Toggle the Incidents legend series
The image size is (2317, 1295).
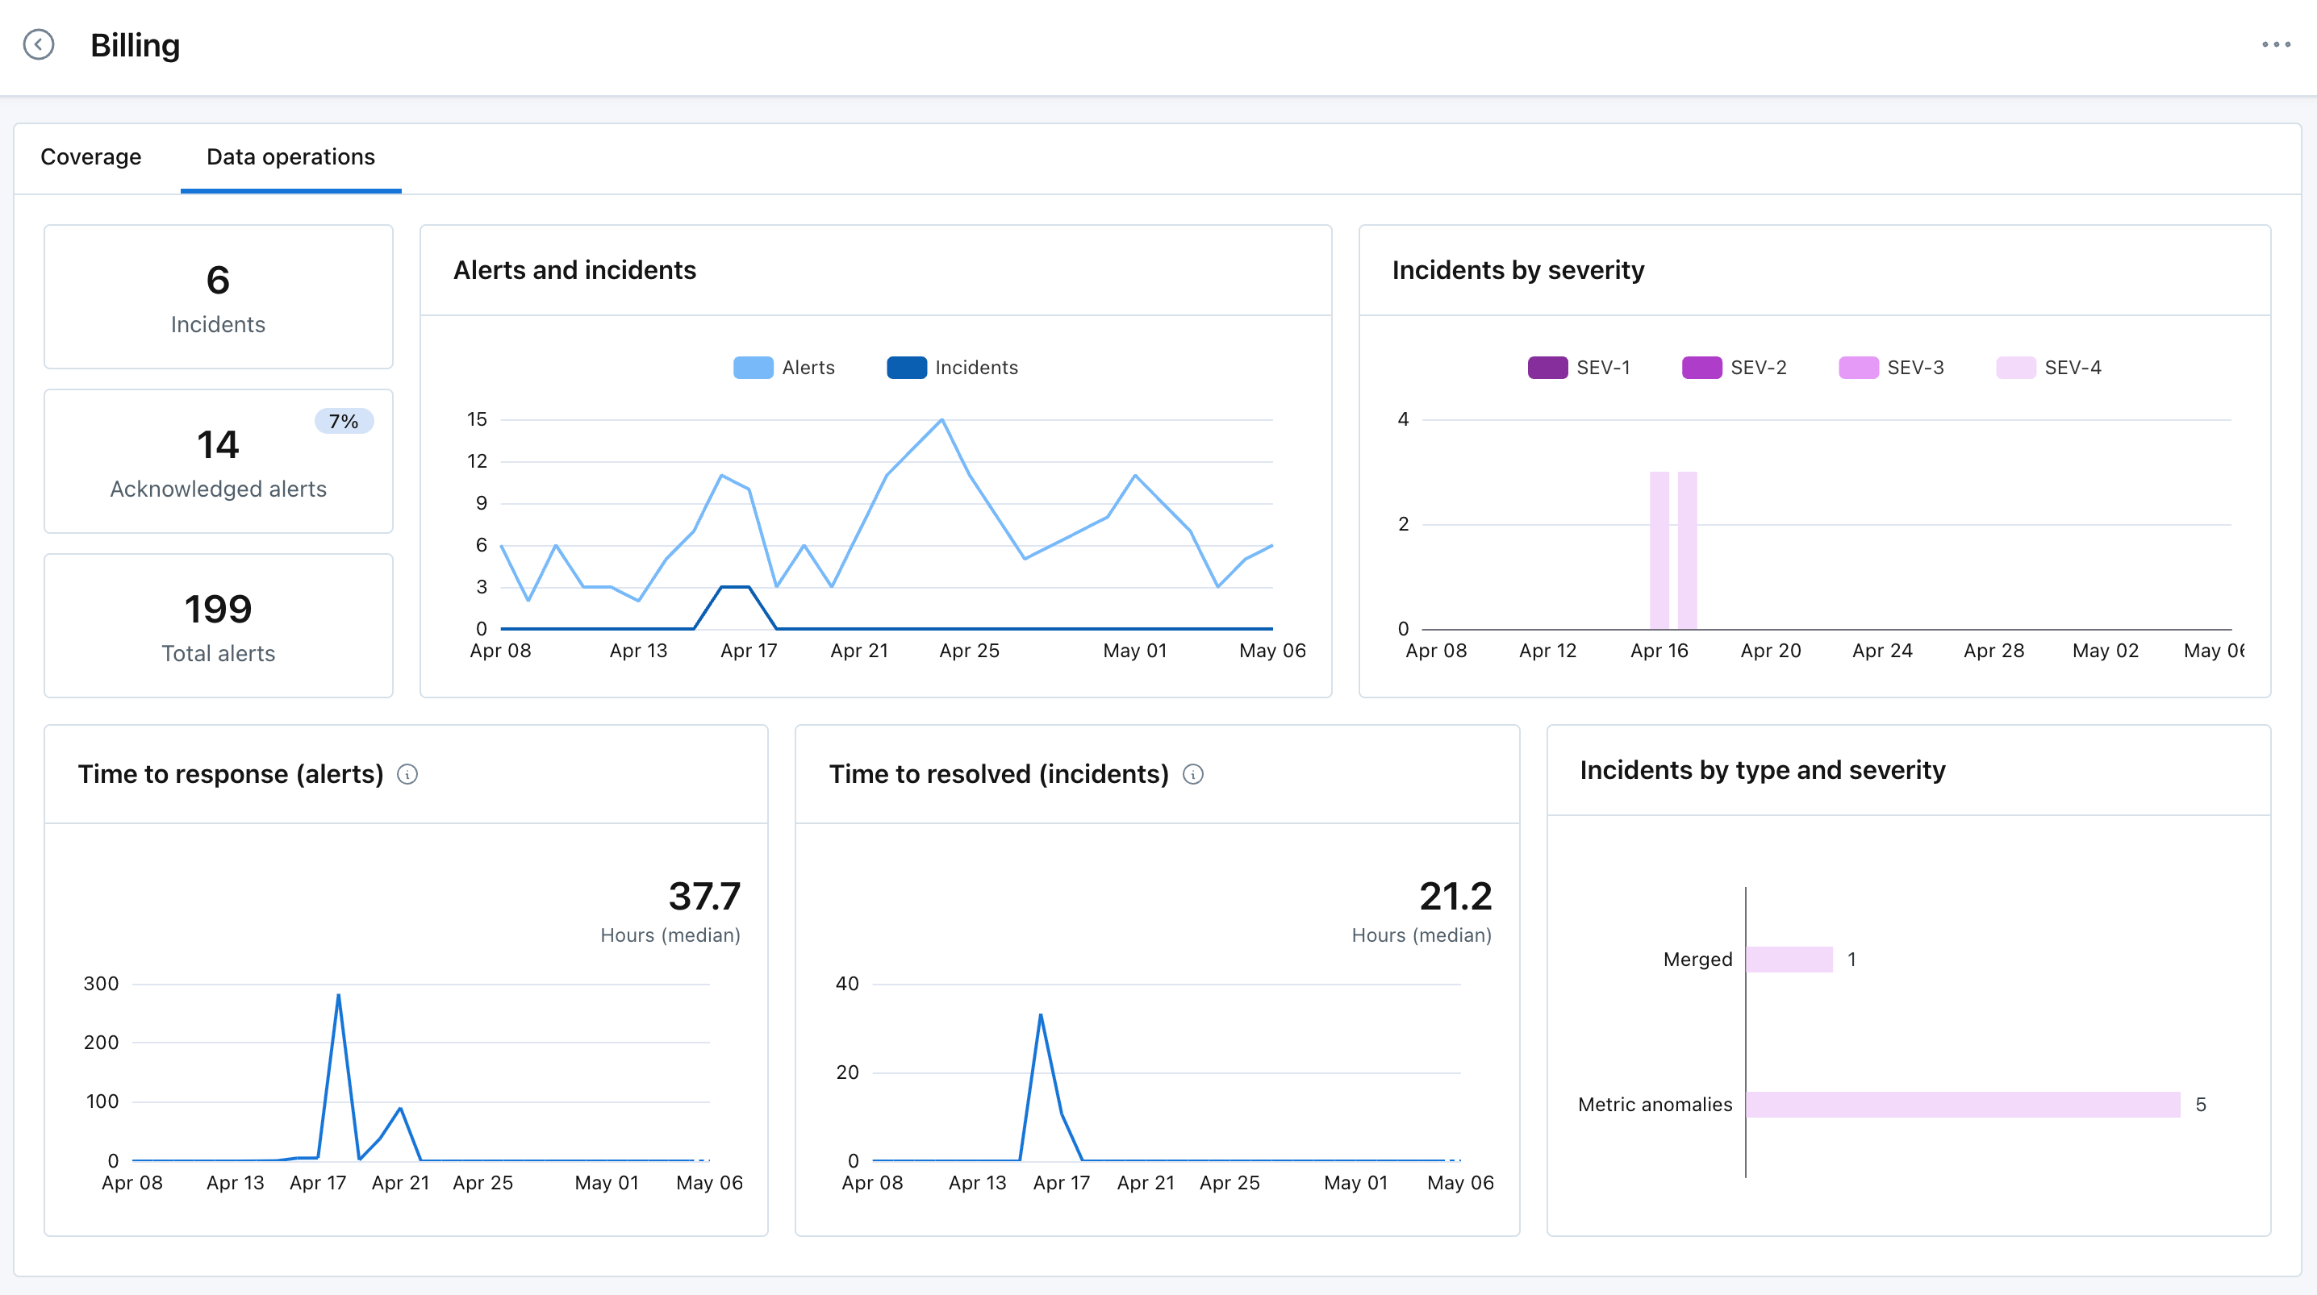(x=953, y=368)
